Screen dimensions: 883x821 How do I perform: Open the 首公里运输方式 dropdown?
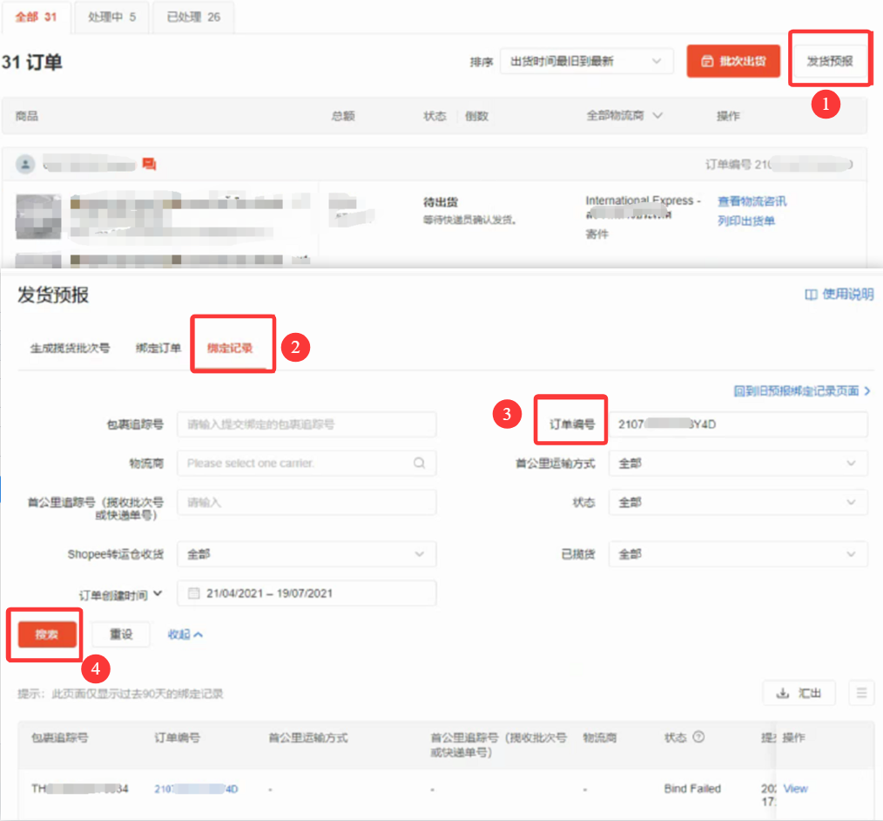tap(738, 463)
